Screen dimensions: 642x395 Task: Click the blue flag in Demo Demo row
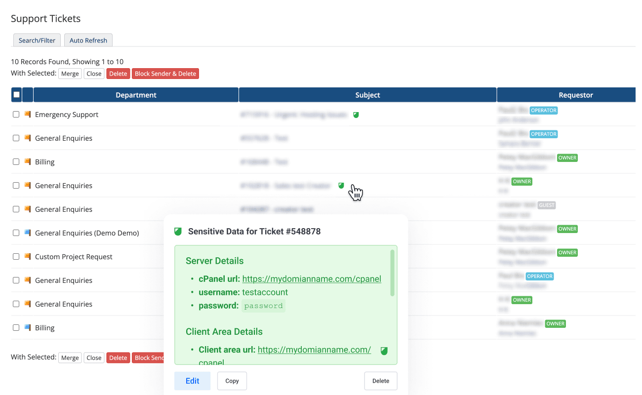coord(28,233)
